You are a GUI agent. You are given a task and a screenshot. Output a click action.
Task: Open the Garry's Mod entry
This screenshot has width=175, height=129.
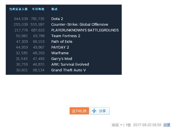[x=61, y=59]
